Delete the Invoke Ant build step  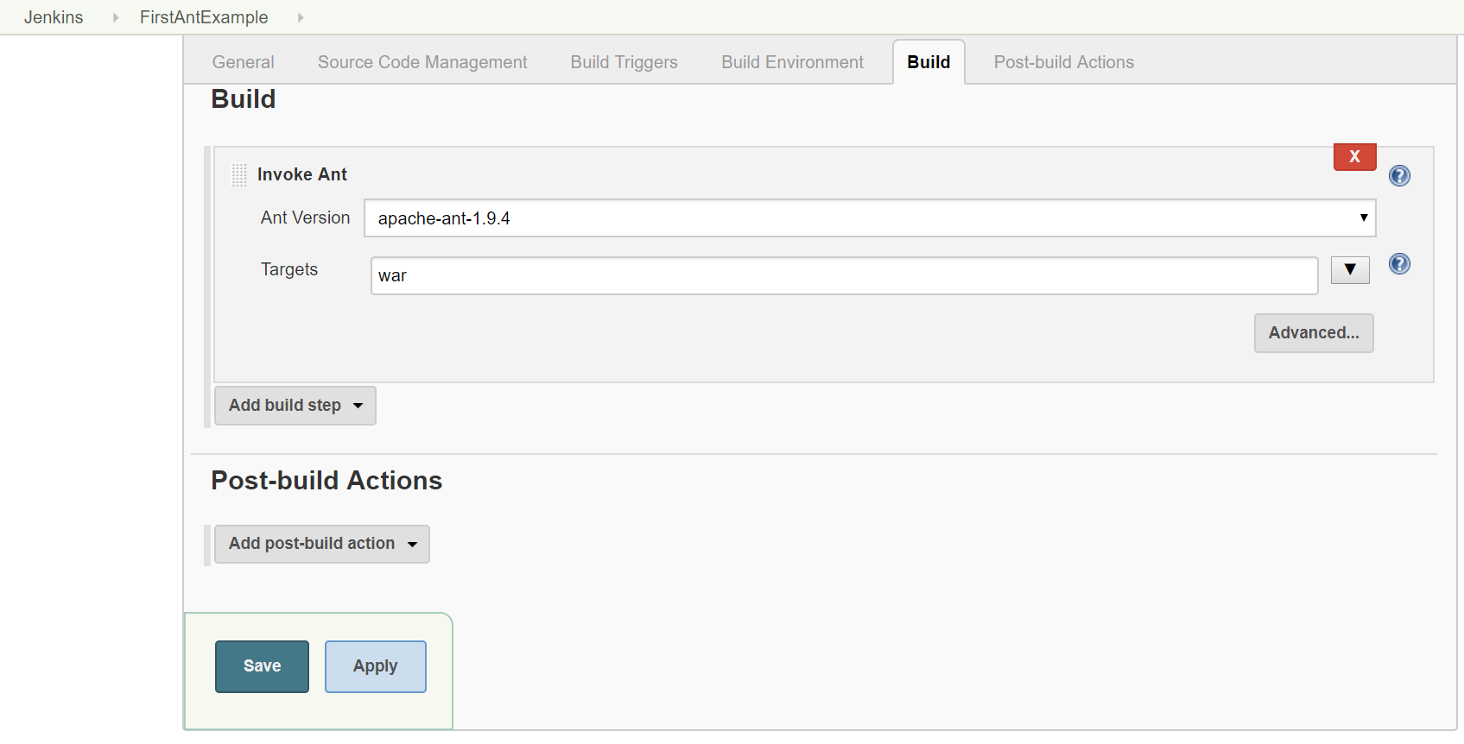pyautogui.click(x=1354, y=157)
